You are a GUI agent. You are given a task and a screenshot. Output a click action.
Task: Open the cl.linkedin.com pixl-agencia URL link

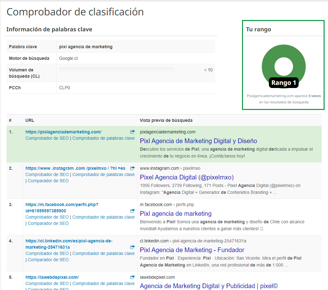[x=69, y=244]
